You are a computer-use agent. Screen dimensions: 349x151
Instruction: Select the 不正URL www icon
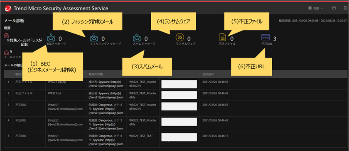265,38
